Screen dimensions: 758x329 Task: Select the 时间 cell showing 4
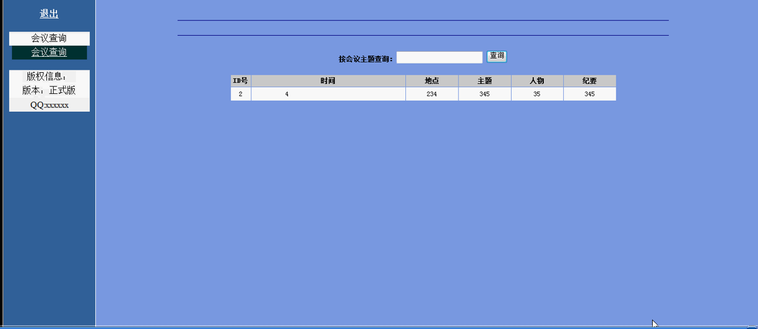(328, 94)
